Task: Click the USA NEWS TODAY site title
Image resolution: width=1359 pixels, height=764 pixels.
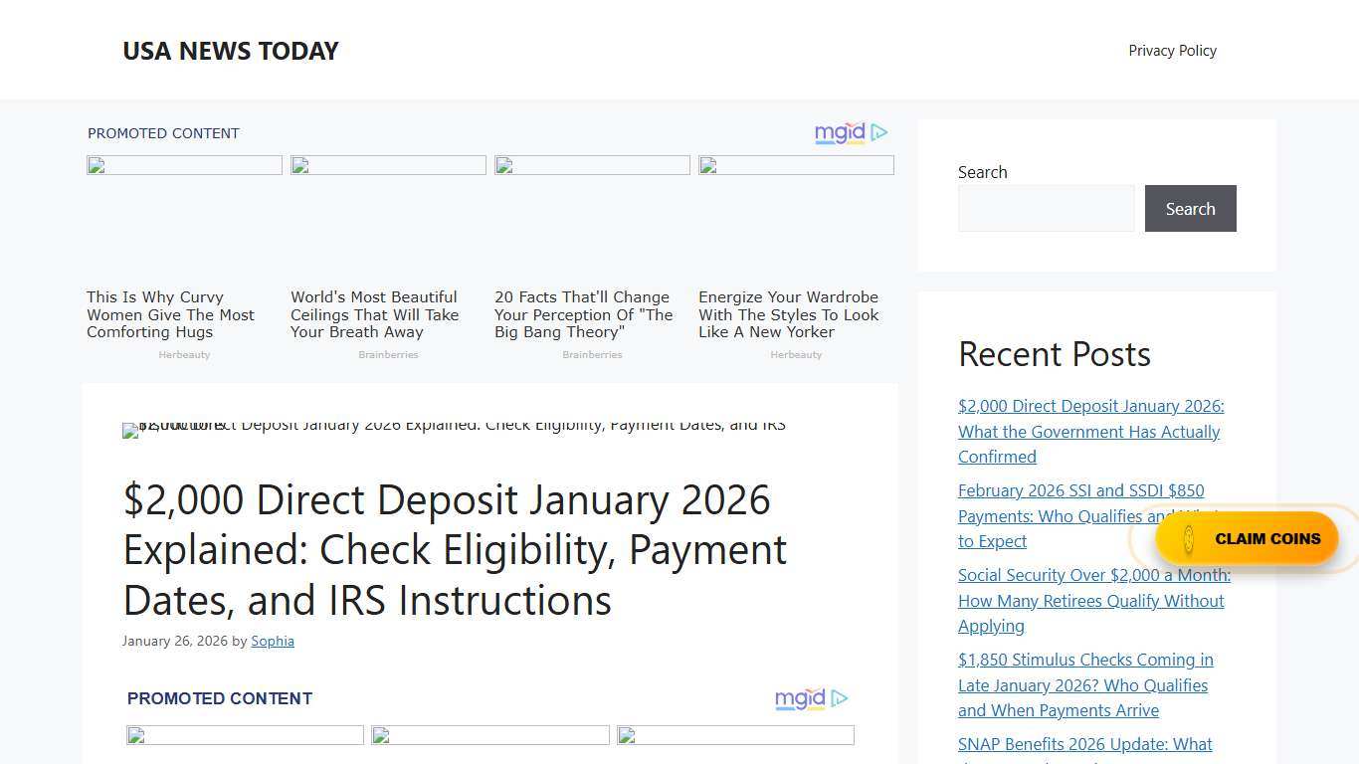Action: tap(230, 51)
